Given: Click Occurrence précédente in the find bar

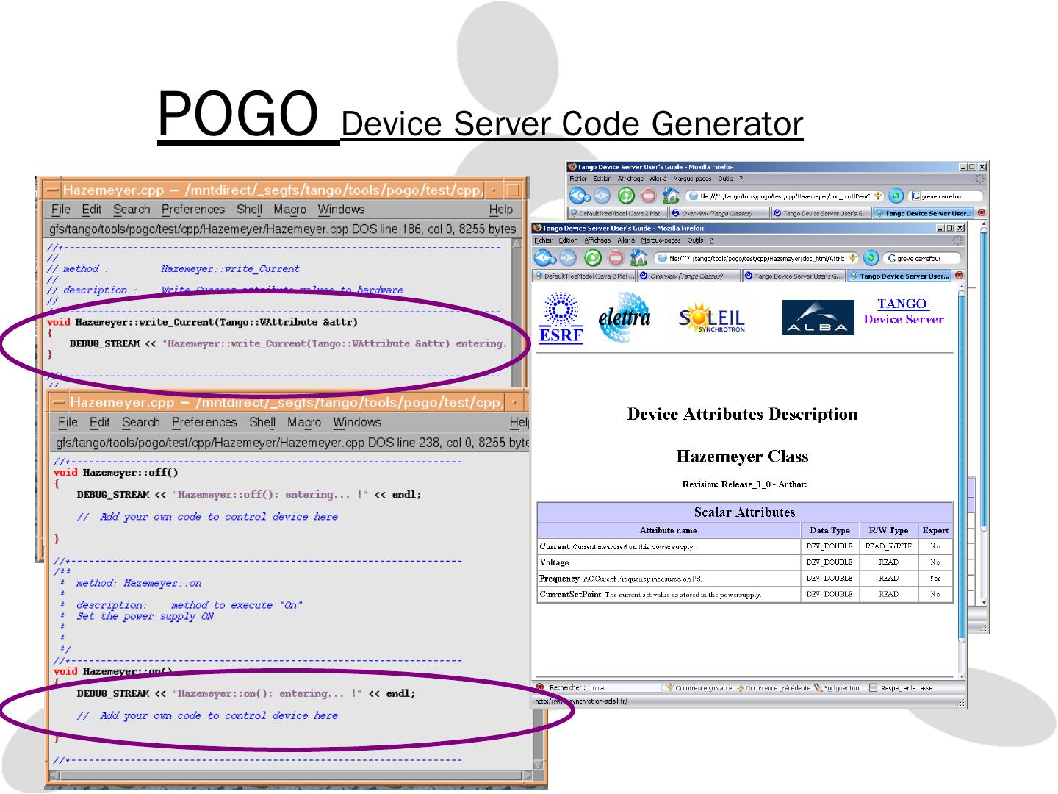Looking at the screenshot, I should pos(774,688).
